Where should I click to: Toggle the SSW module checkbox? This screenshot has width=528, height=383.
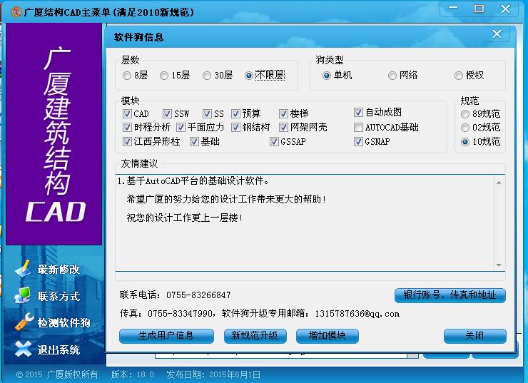point(167,113)
